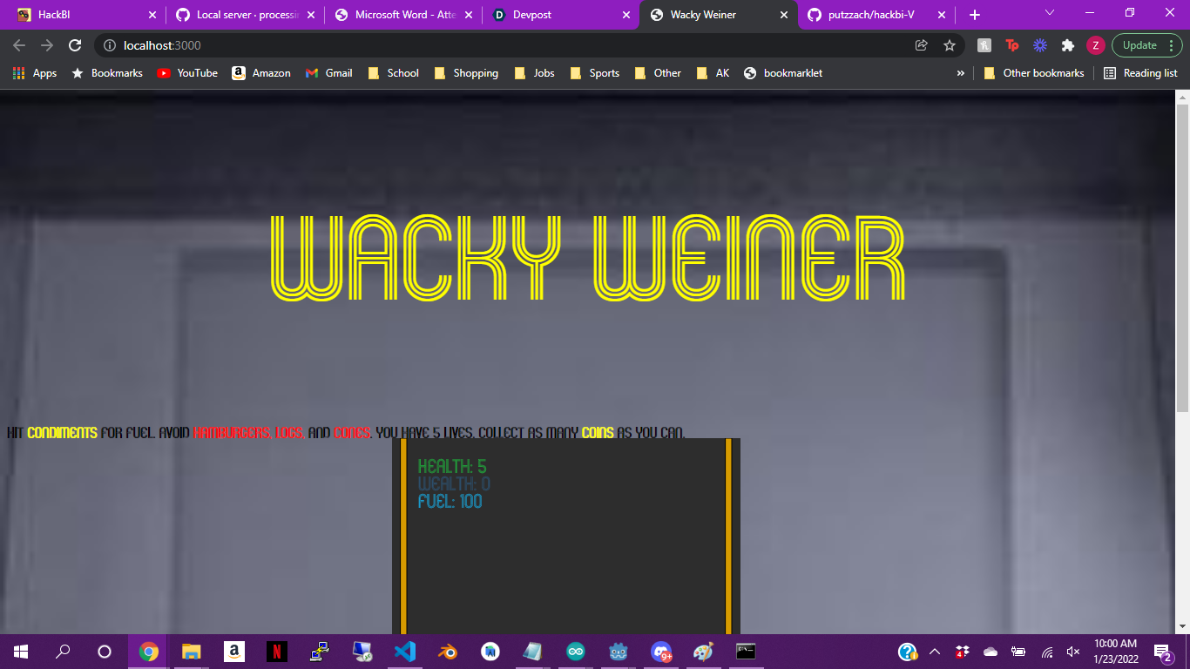Open the tab search dropdown arrow
Image resolution: width=1190 pixels, height=669 pixels.
[1050, 13]
